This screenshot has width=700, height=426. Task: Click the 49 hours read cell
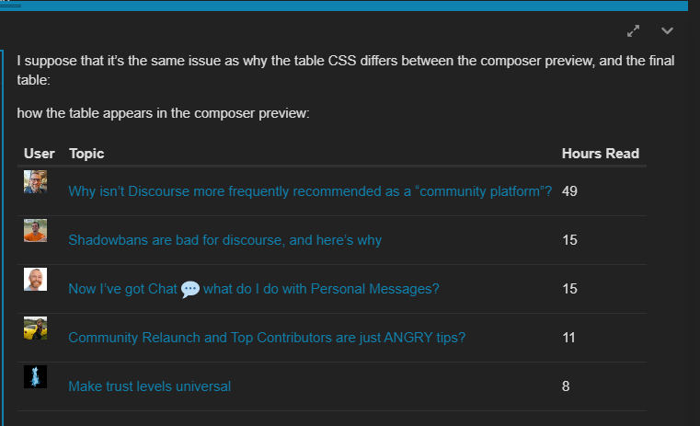click(x=569, y=191)
